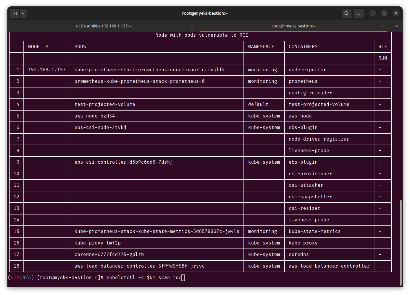Expand the tab list chevron
The image size is (410, 295).
pos(396,26)
